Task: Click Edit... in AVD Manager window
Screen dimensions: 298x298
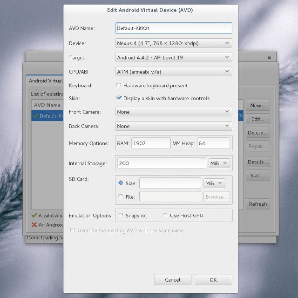Action: [x=257, y=119]
